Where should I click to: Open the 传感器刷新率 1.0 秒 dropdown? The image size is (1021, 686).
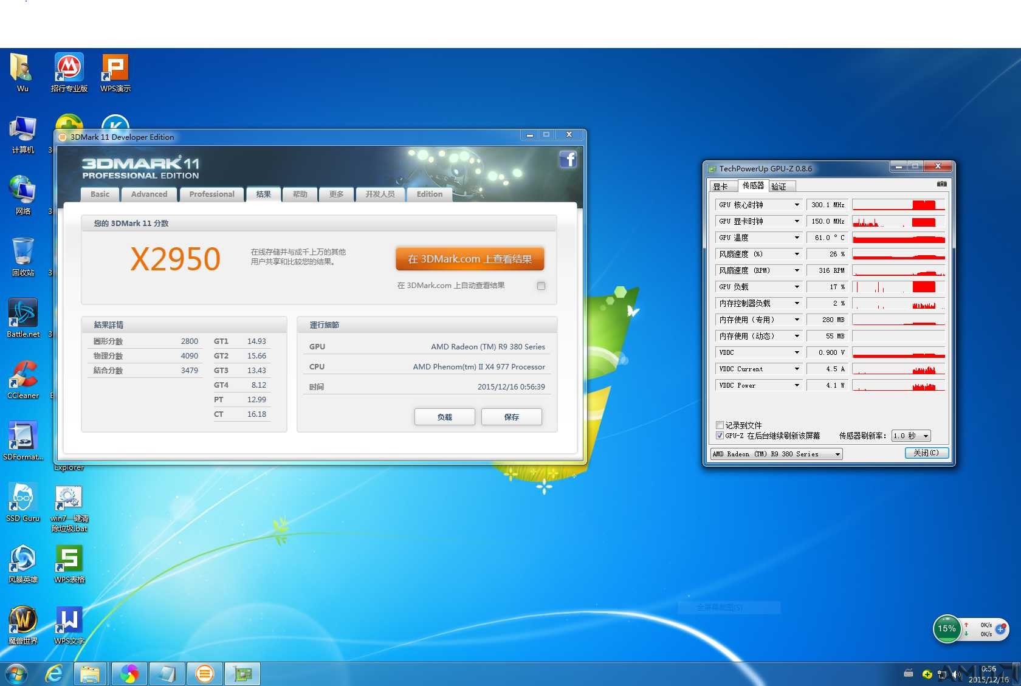pos(911,436)
